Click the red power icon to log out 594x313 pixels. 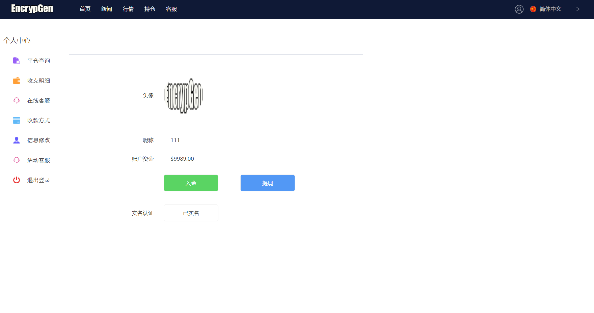[x=16, y=180]
